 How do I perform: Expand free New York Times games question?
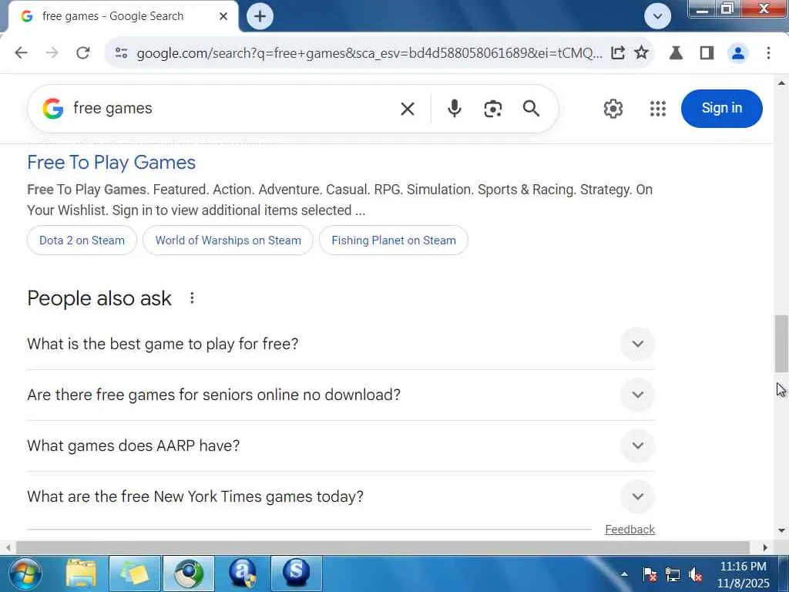coord(341,496)
